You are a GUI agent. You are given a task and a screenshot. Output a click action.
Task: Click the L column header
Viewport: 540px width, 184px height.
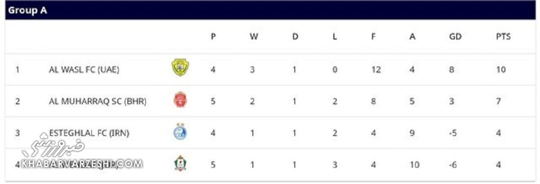[x=335, y=37]
